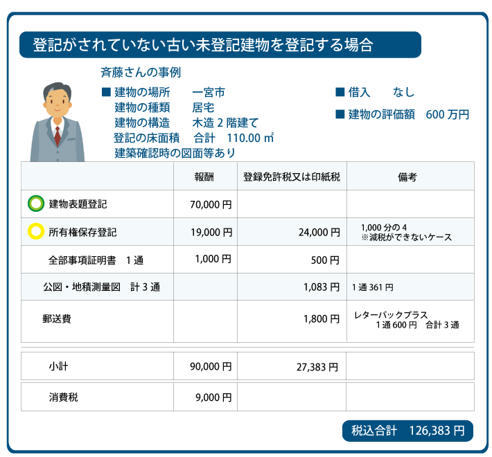Click the heading 斉藤さんの事例
This screenshot has width=492, height=457.
(141, 73)
